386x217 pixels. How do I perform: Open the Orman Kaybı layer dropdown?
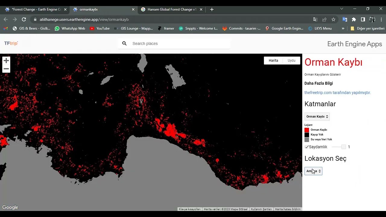[x=317, y=116]
